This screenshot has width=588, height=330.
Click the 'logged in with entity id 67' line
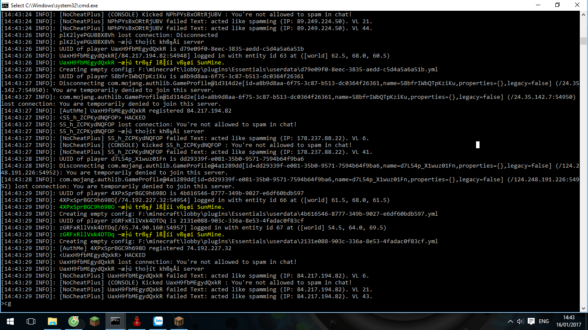coord(194,228)
